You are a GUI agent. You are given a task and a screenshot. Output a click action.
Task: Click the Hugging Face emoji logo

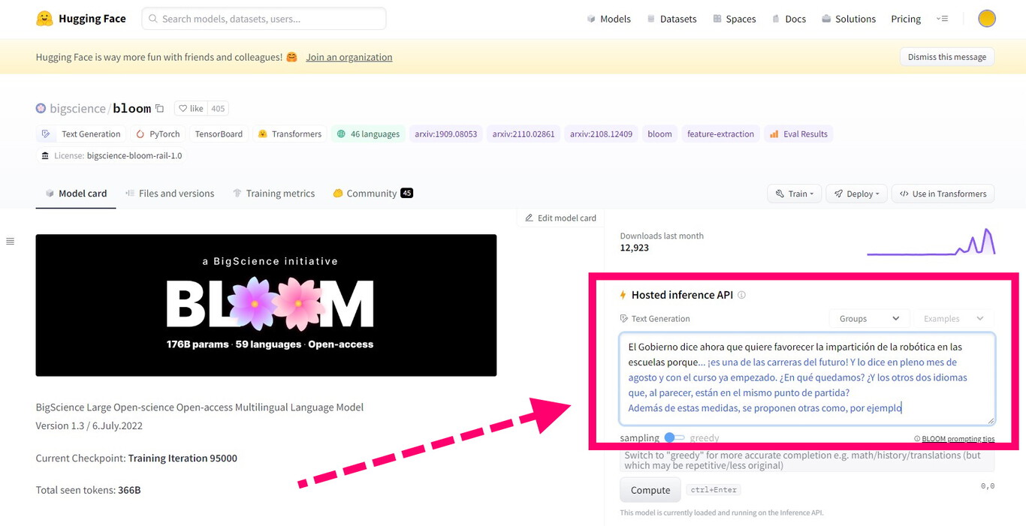coord(44,18)
